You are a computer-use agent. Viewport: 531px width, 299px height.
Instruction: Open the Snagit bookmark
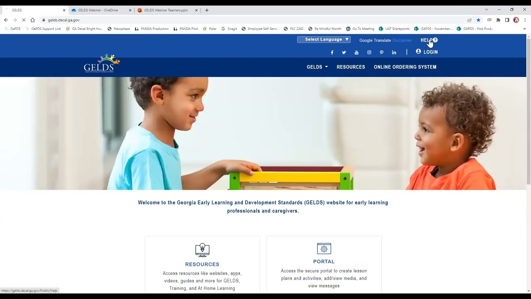[229, 29]
